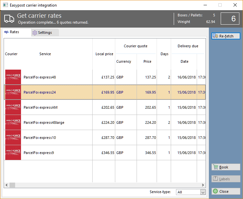Click the Settings tab gear icon

[35, 33]
